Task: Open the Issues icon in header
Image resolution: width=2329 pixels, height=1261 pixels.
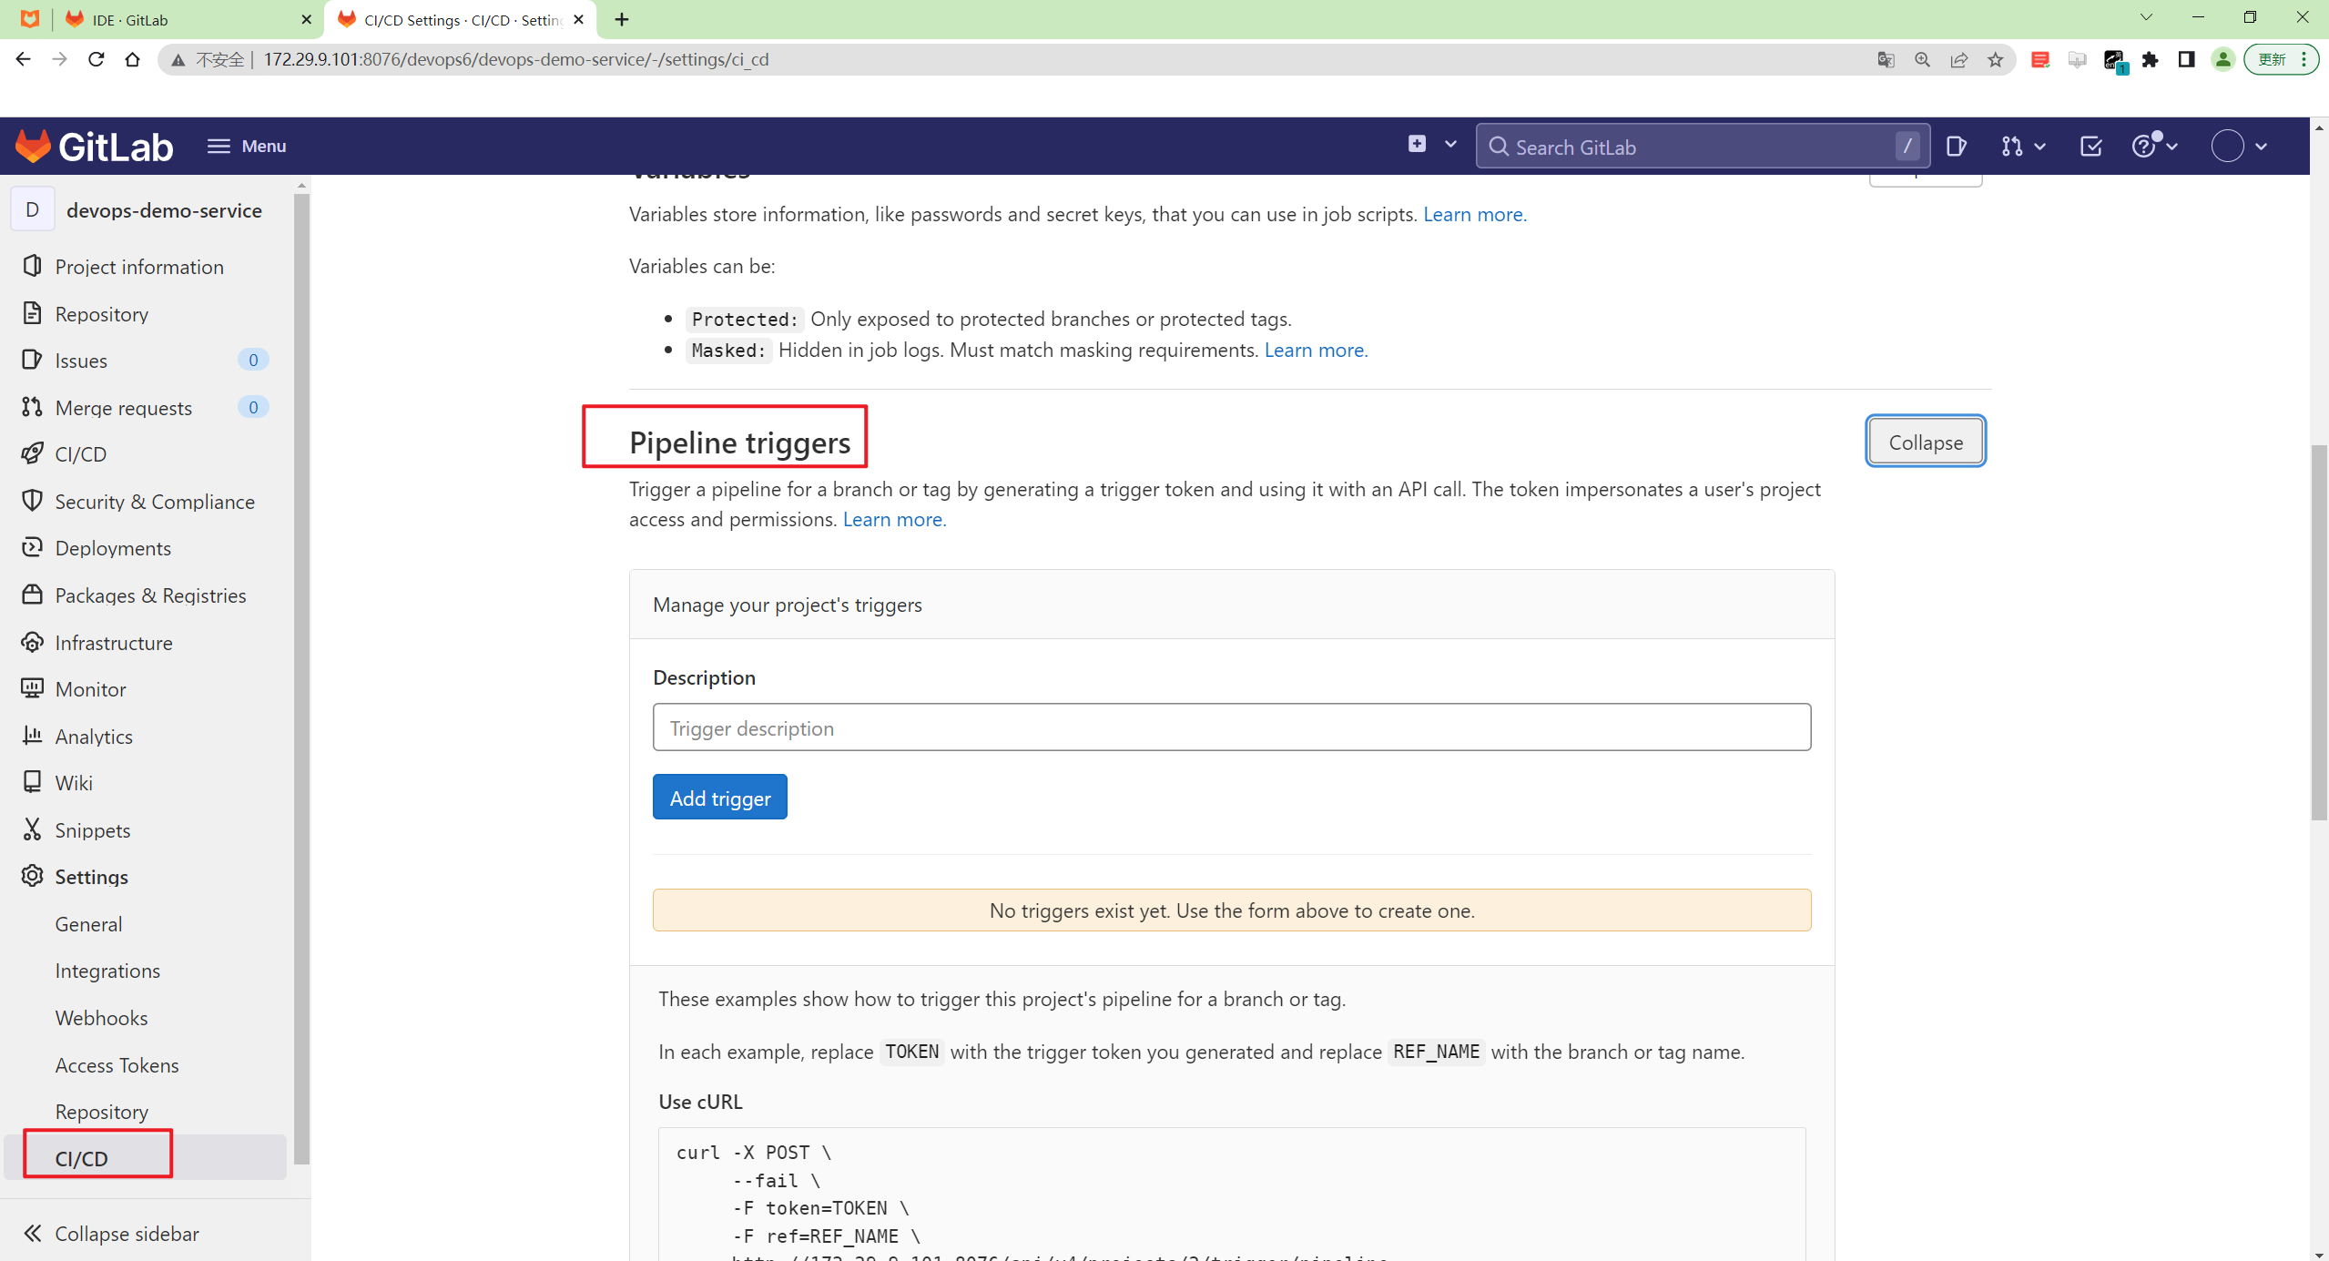Action: tap(1956, 146)
